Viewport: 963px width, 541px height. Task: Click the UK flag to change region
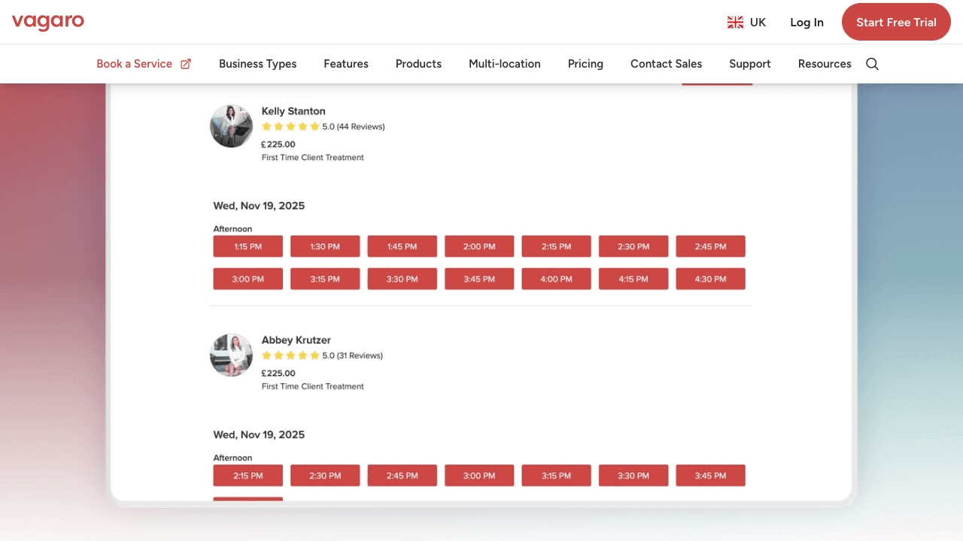735,22
